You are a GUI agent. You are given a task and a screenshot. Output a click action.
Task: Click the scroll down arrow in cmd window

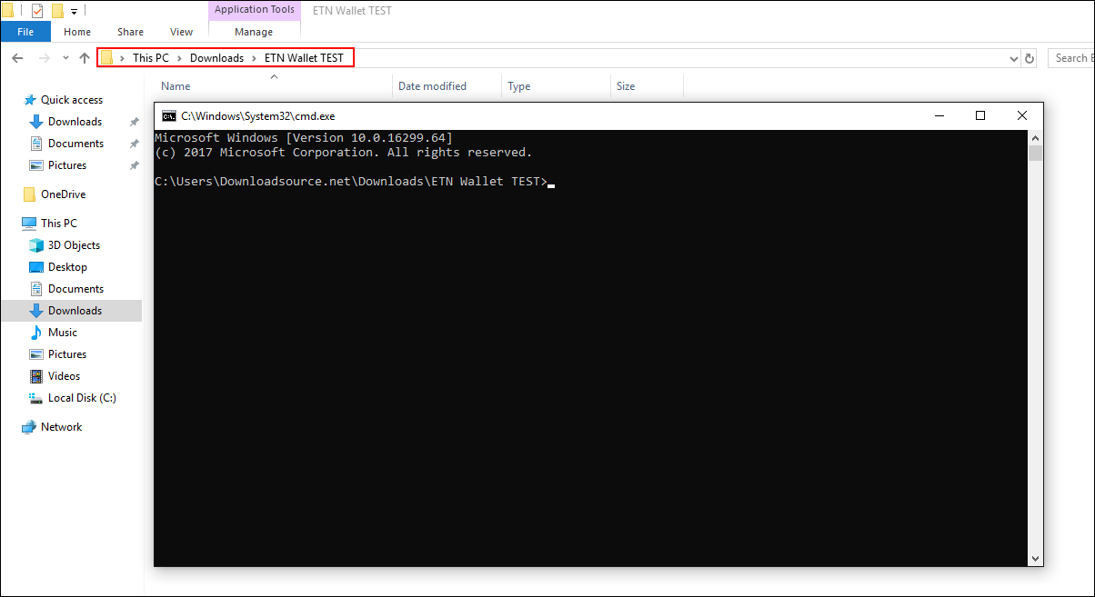tap(1035, 559)
